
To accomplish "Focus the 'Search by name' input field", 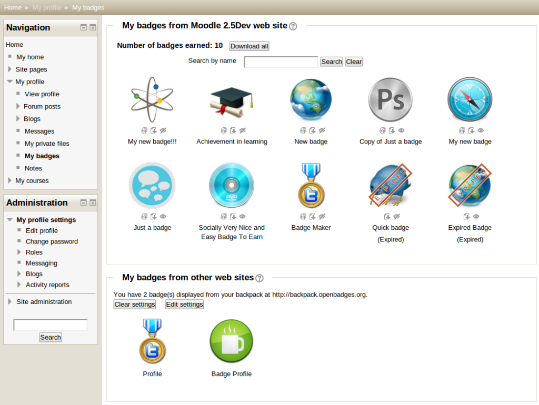I will (x=281, y=62).
